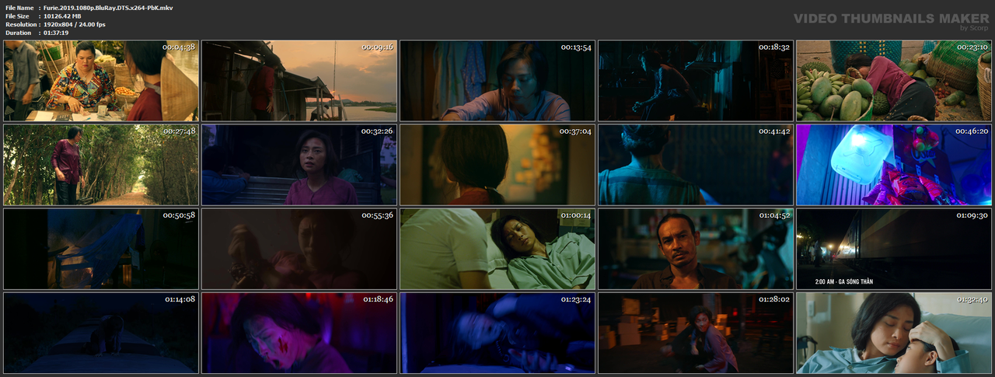Click the thumbnail stamped 00:32:26

pyautogui.click(x=299, y=165)
